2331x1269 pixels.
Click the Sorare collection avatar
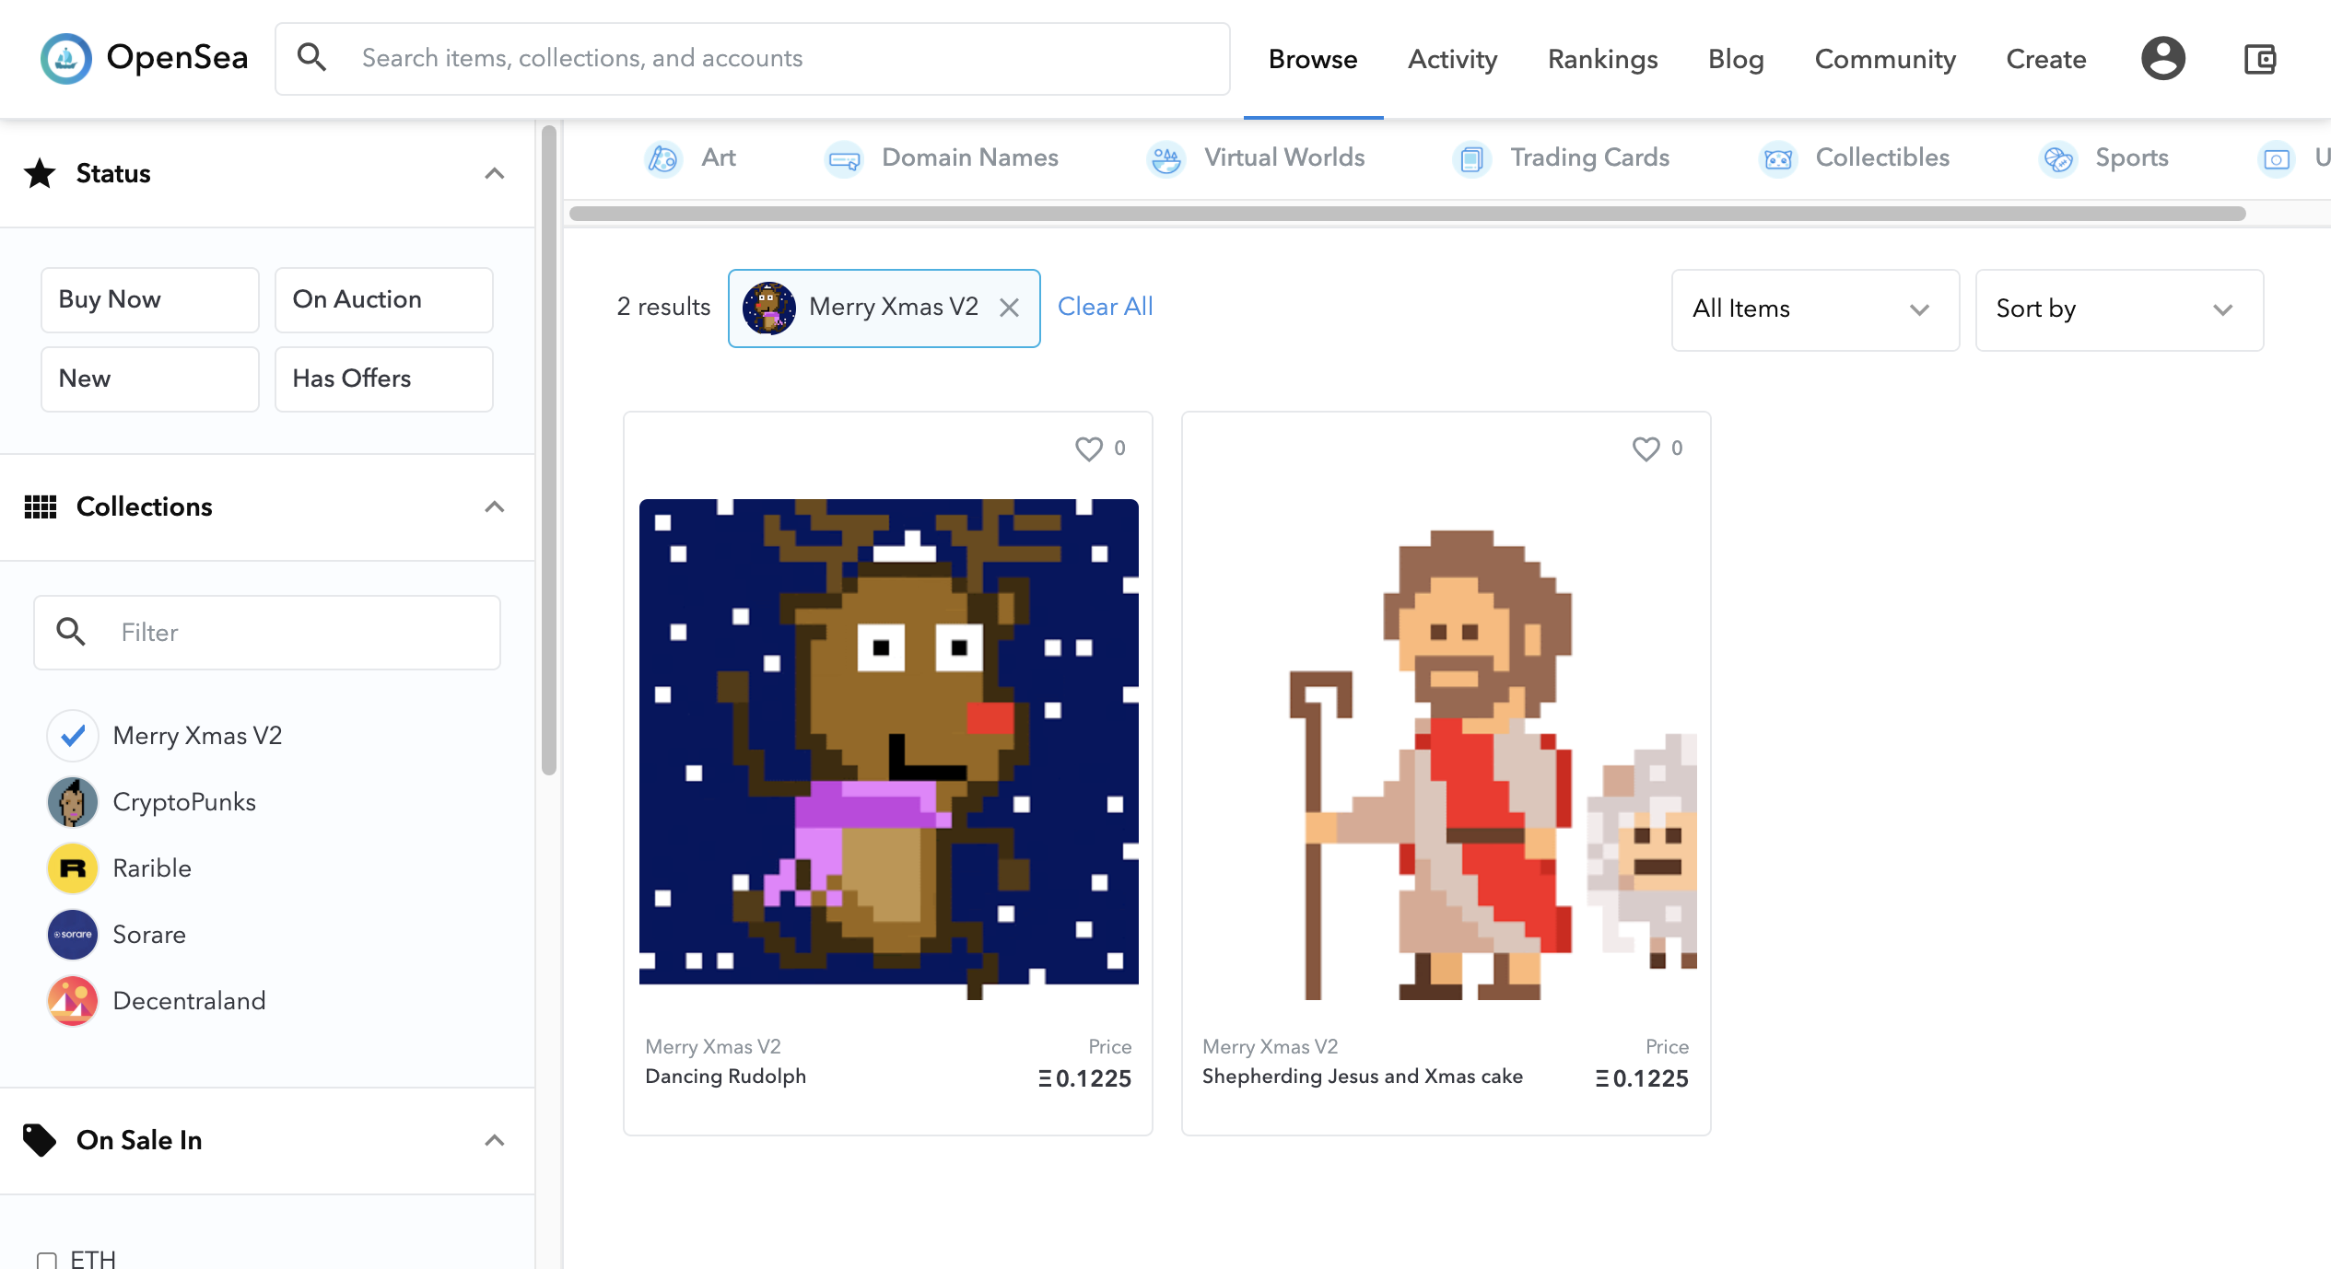click(73, 935)
